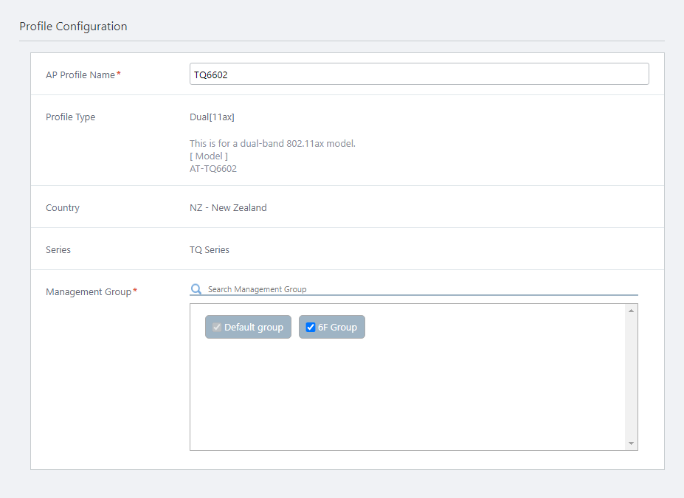Click the Management Group label

88,292
